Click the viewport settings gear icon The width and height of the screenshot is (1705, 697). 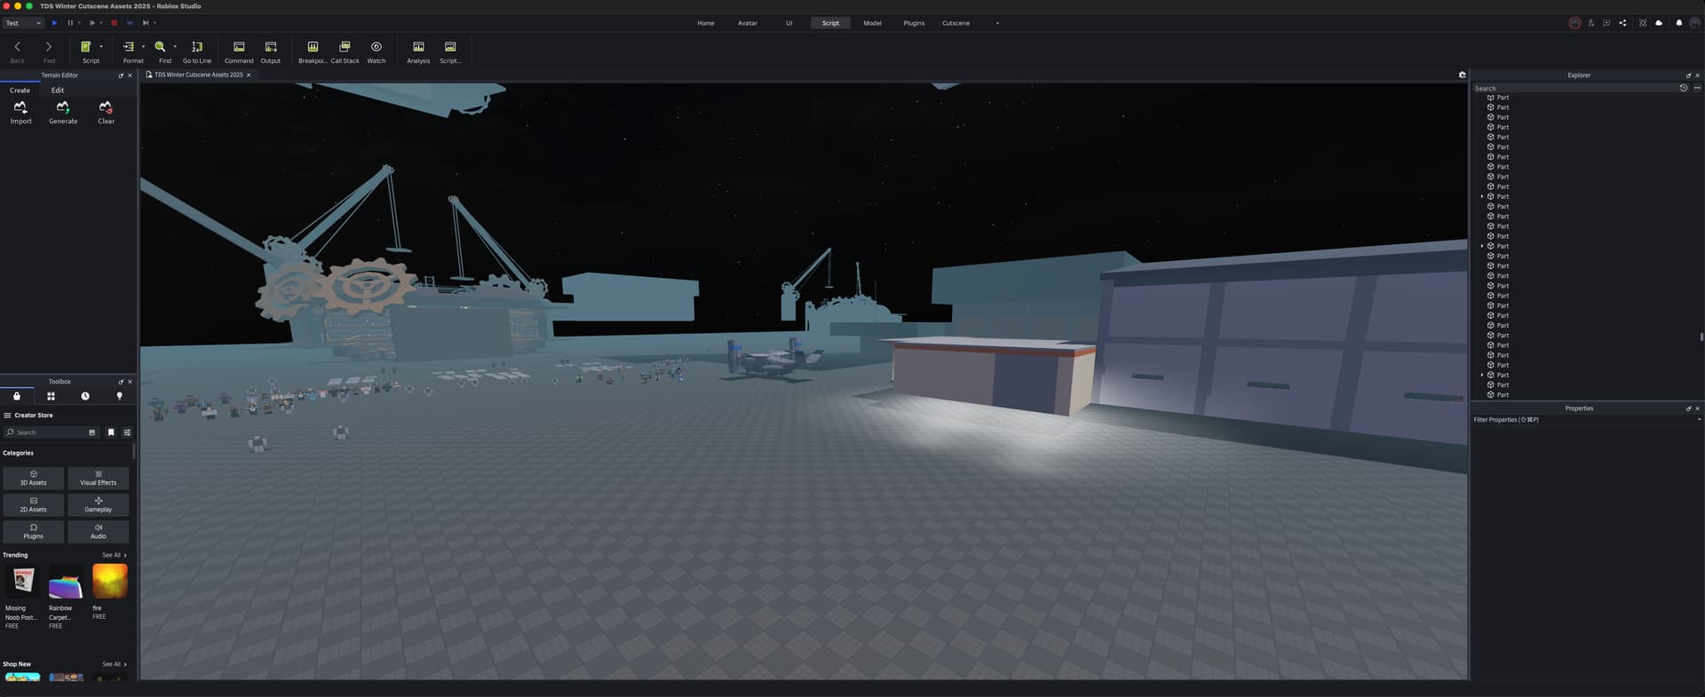tap(1462, 75)
